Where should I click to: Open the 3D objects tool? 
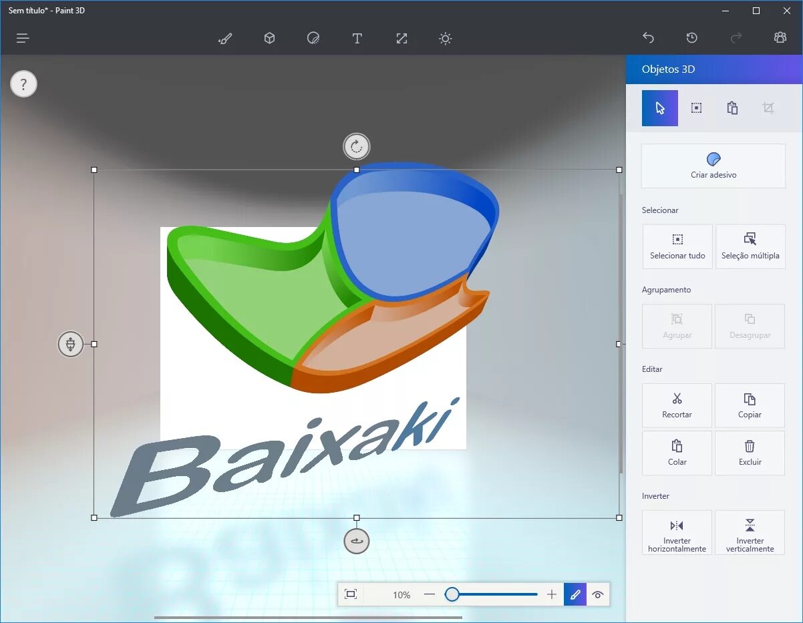click(269, 38)
